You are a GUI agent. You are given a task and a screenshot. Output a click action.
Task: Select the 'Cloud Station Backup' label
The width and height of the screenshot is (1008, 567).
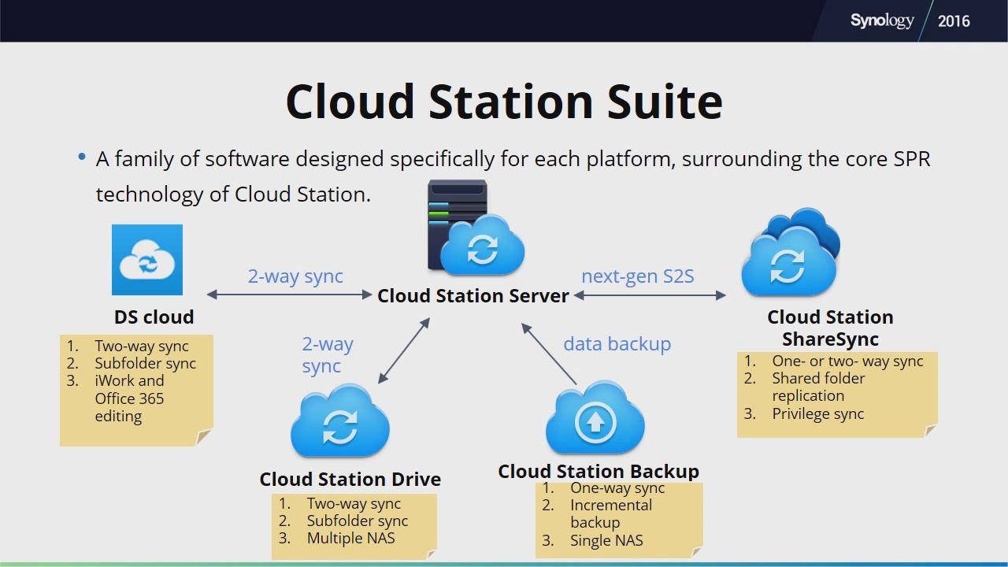598,471
